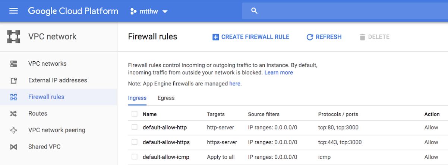Tick the default-allow-icmp rule checkbox
This screenshot has width=448, height=165.
tap(135, 157)
